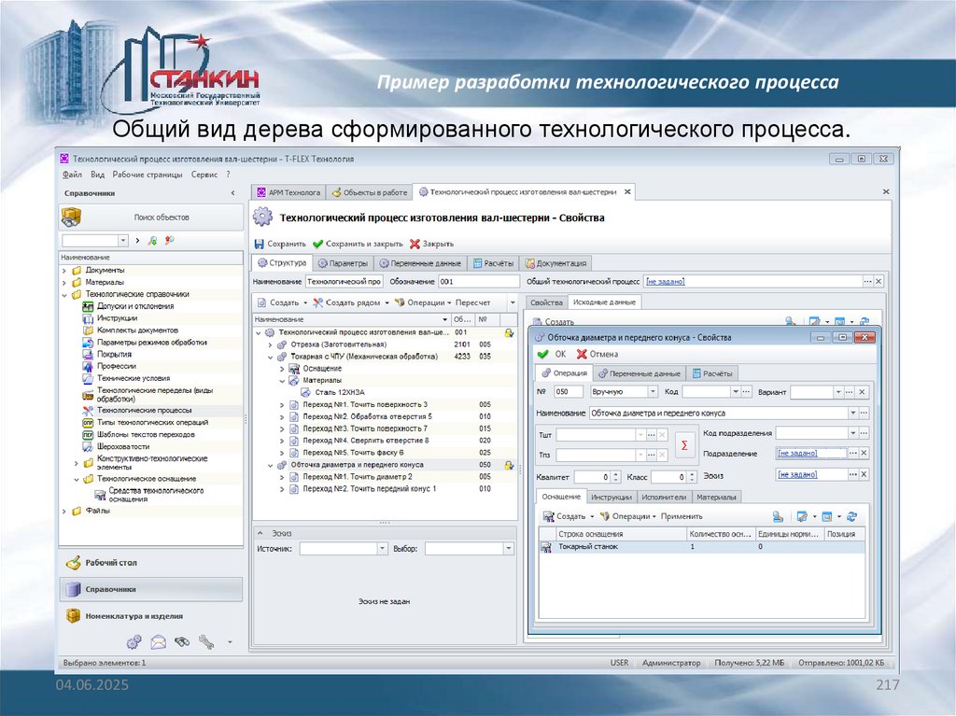Click the Поиск объектов search icon
Image resolution: width=956 pixels, height=716 pixels.
pyautogui.click(x=71, y=218)
